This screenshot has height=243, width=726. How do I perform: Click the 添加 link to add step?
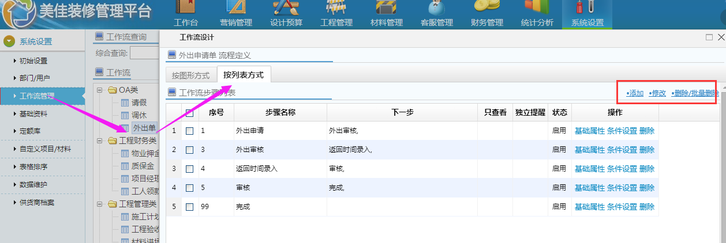(635, 93)
